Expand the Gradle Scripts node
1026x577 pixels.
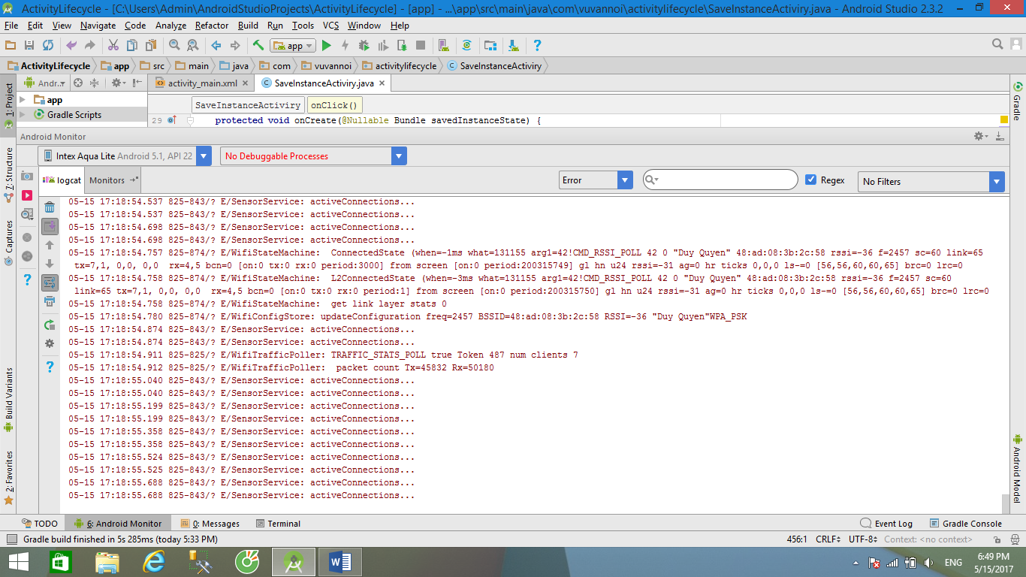click(x=23, y=115)
